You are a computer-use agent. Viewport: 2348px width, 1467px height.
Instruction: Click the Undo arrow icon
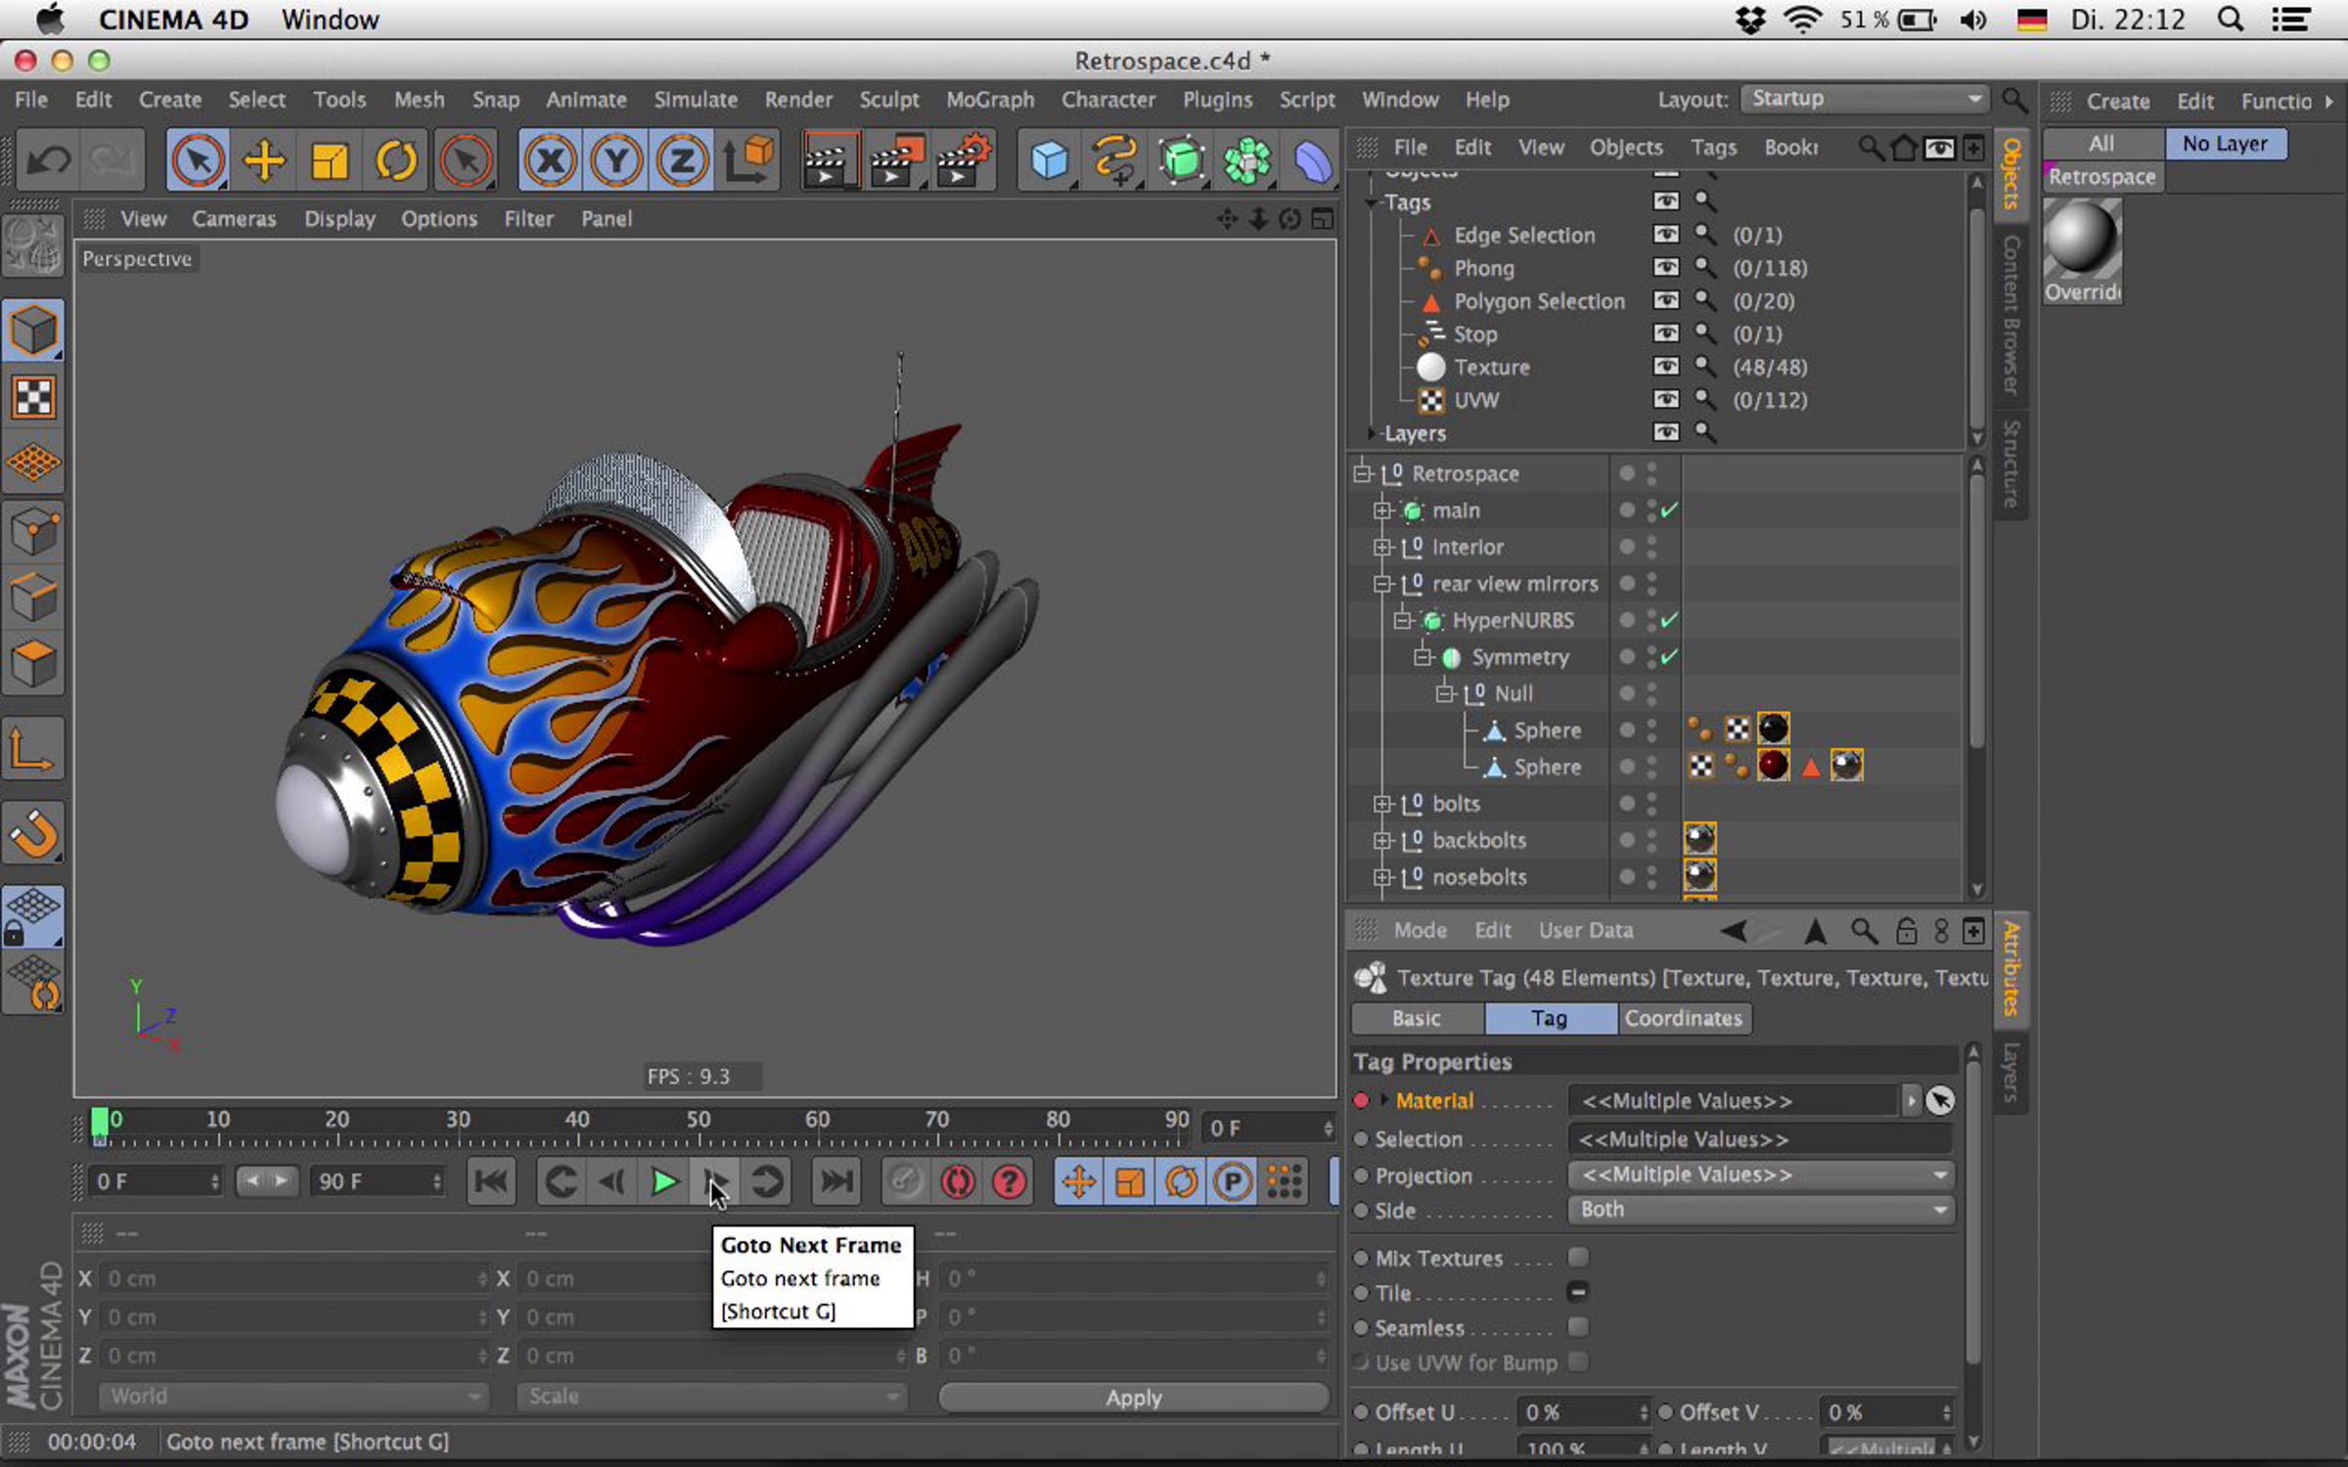[47, 159]
